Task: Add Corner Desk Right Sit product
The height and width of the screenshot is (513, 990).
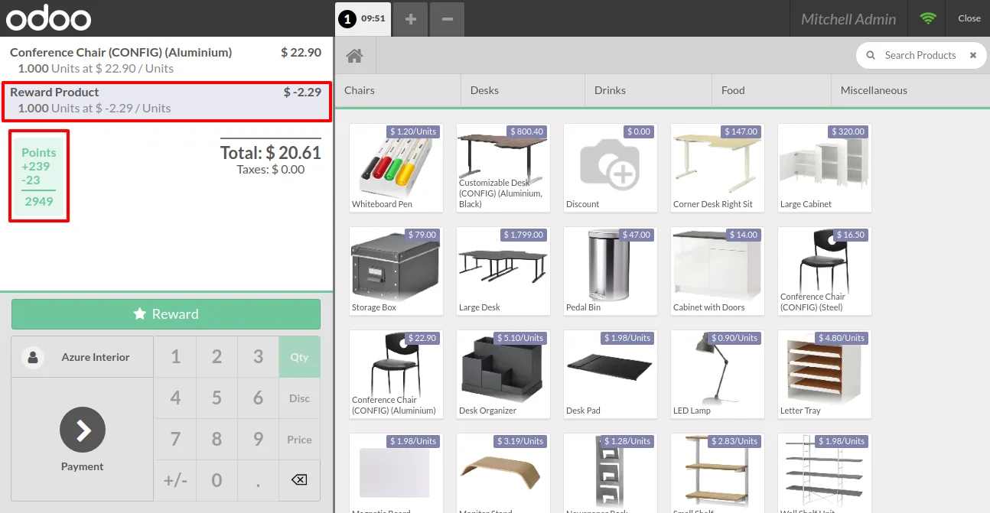Action: pos(718,168)
